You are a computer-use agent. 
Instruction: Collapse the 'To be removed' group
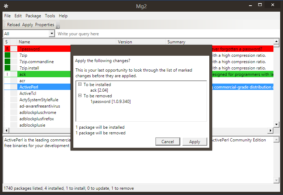tap(80, 96)
